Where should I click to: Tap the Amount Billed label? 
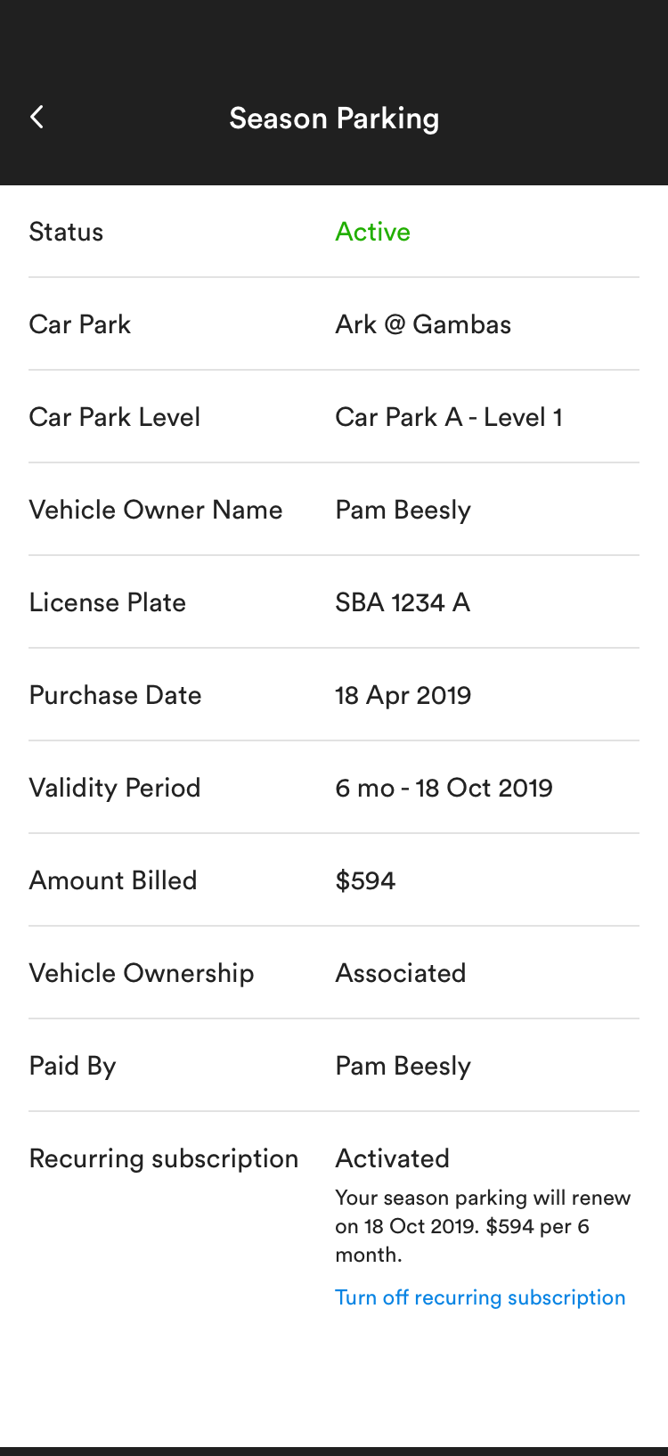(x=113, y=880)
